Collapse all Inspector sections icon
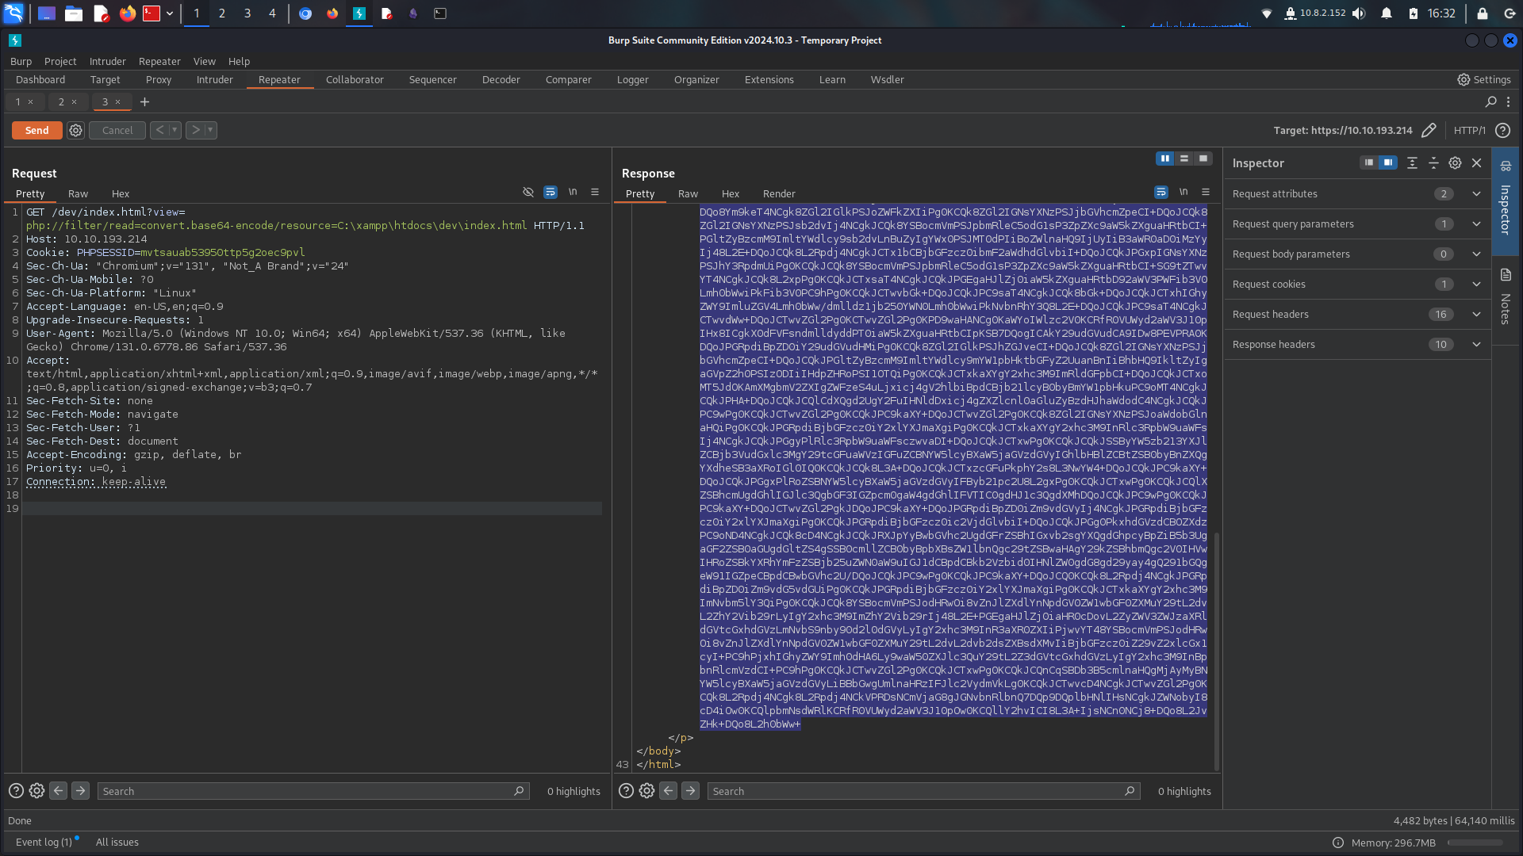 point(1433,163)
